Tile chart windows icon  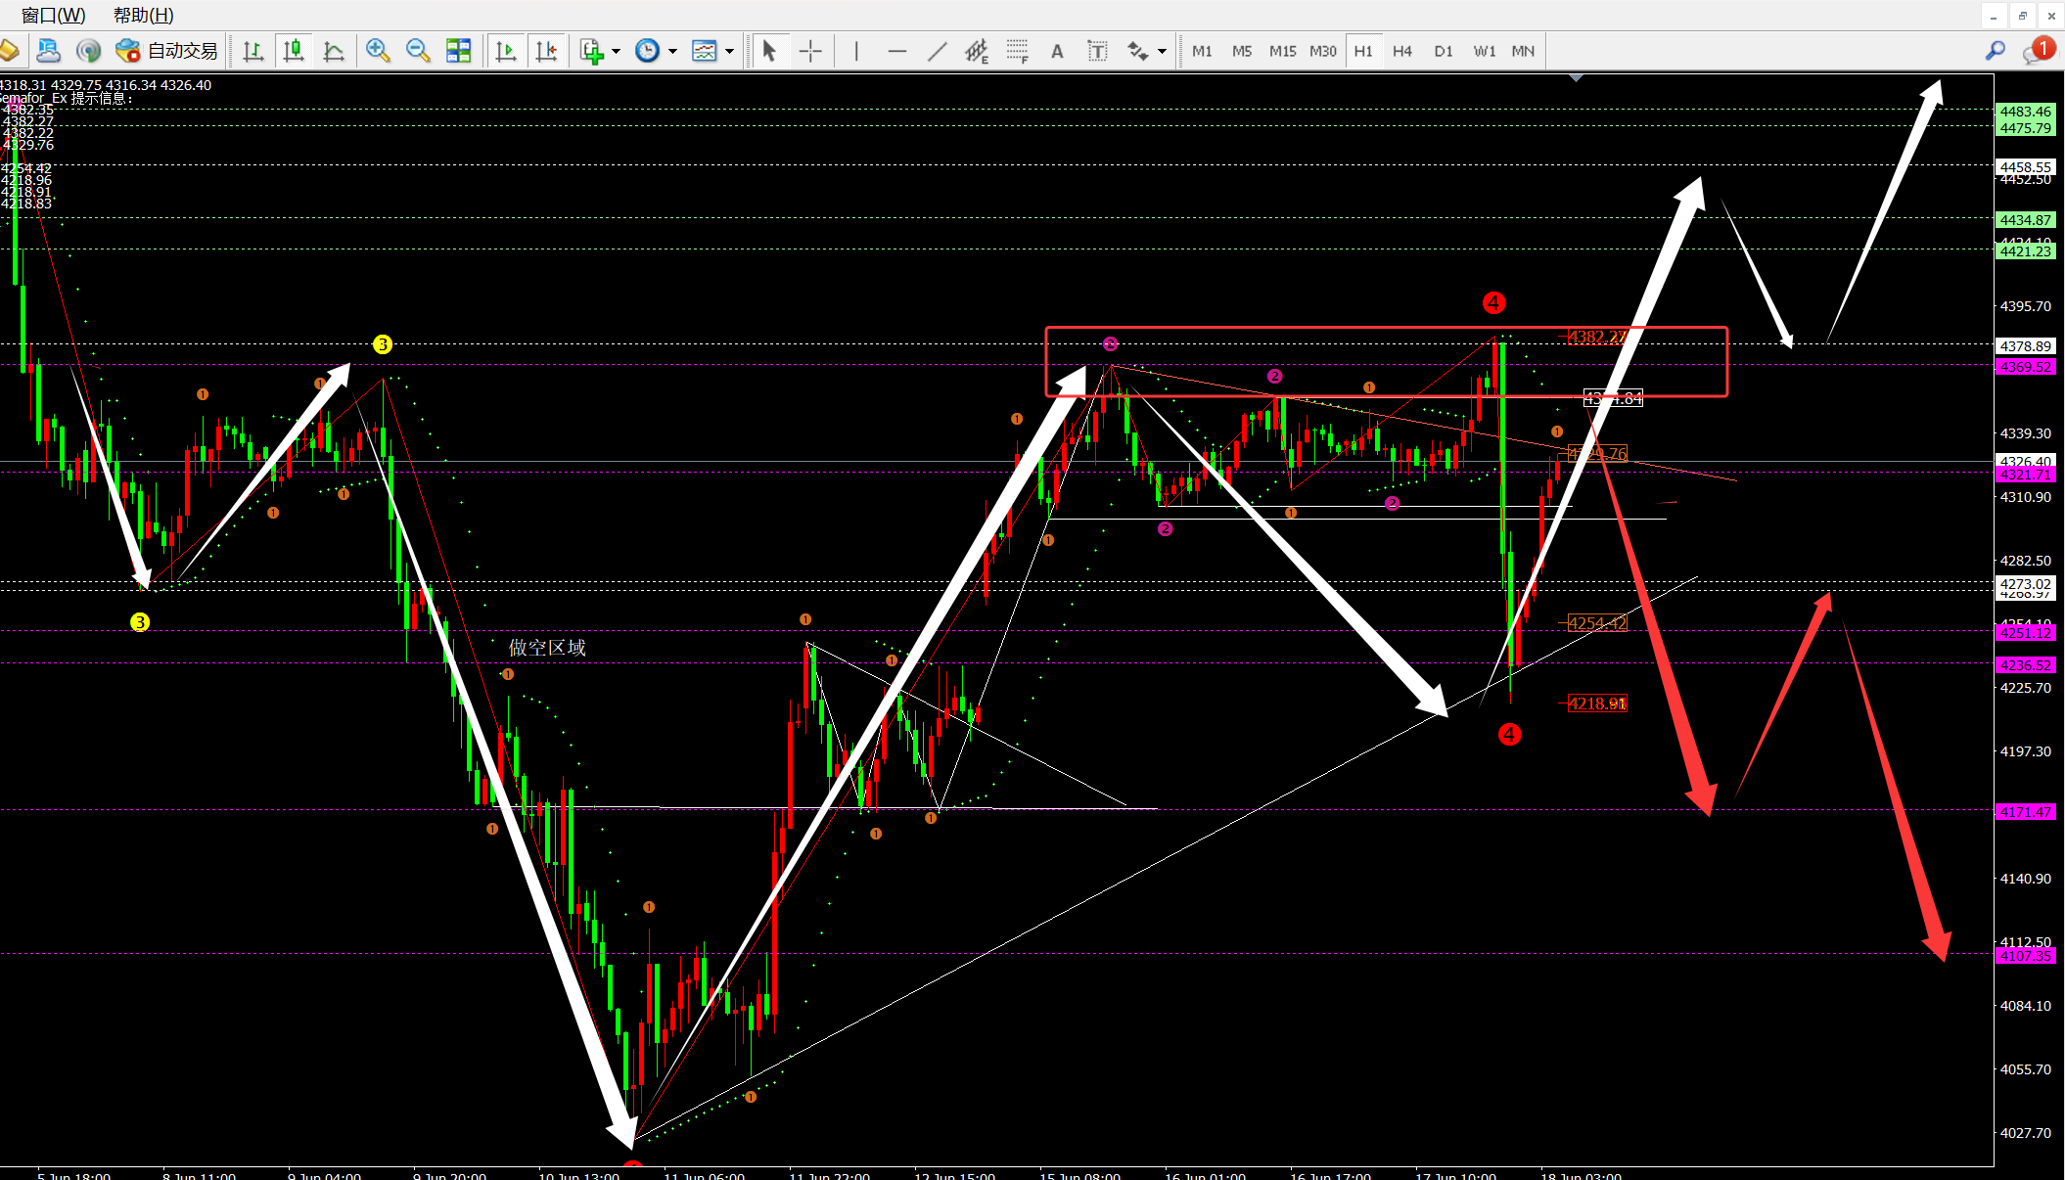click(x=458, y=51)
